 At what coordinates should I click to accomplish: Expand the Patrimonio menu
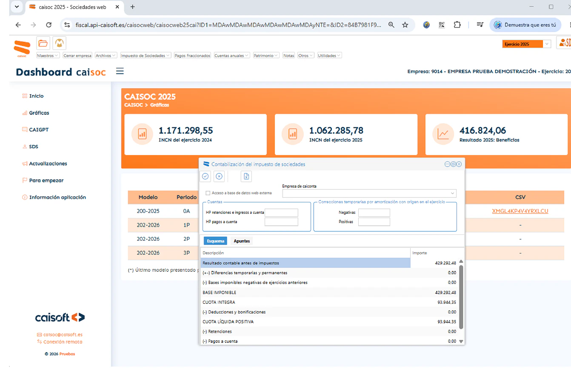(x=266, y=55)
